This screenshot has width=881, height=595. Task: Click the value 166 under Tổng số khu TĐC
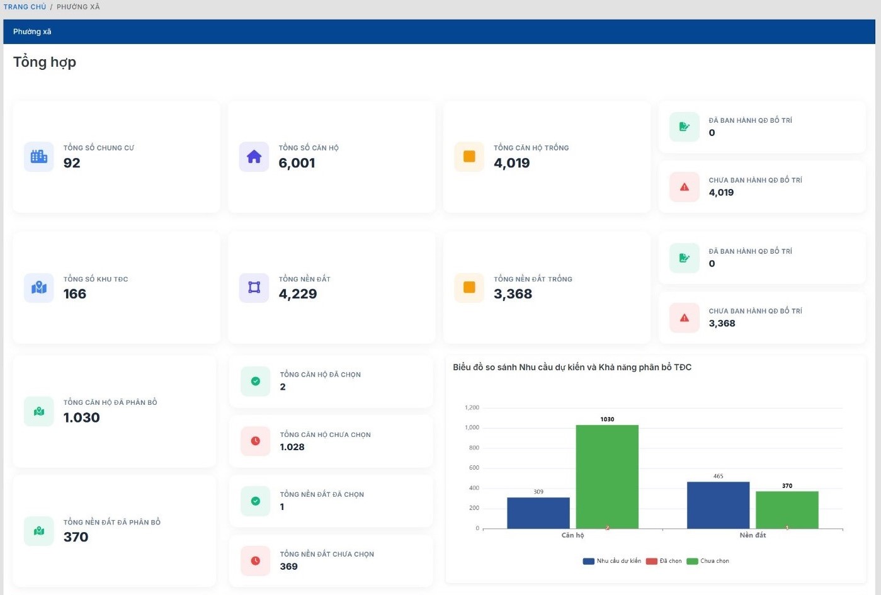point(75,294)
